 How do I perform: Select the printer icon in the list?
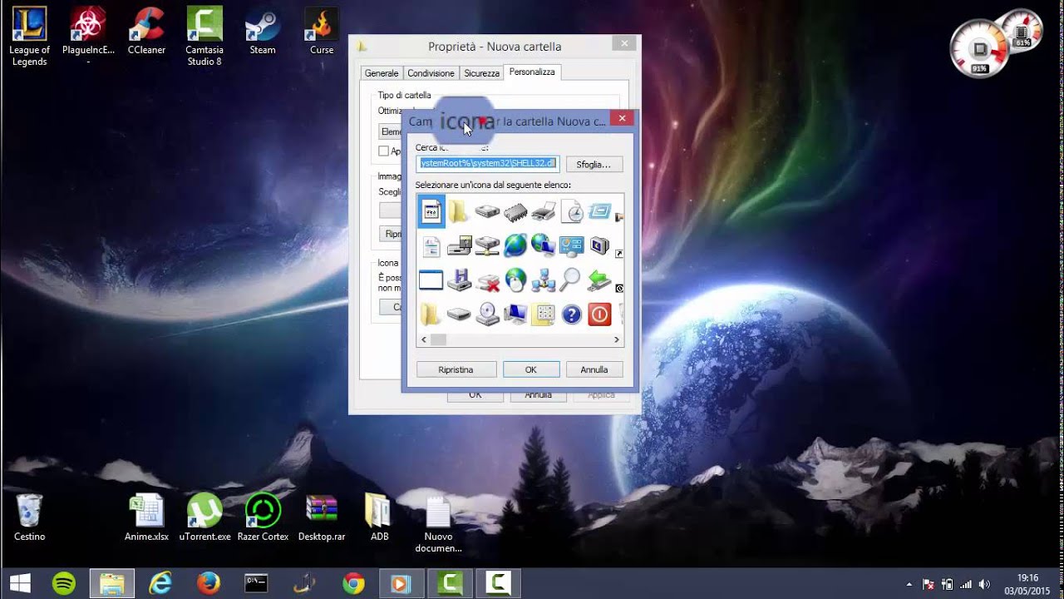[x=543, y=212]
